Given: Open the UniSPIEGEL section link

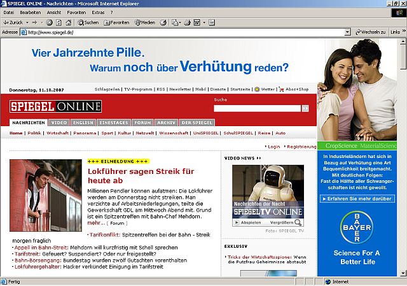Looking at the screenshot, I should coord(205,133).
